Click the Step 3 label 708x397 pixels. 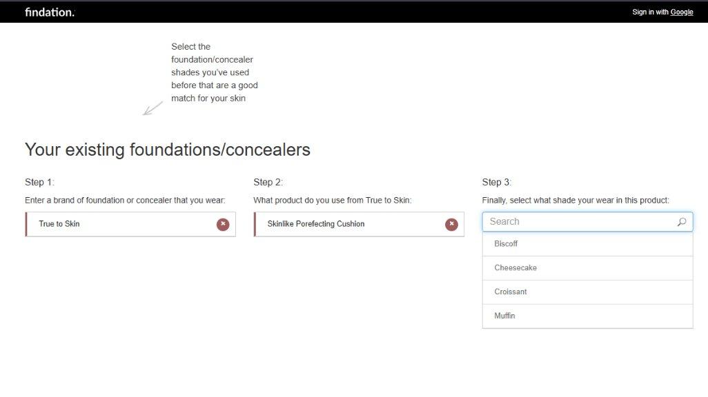pos(497,182)
